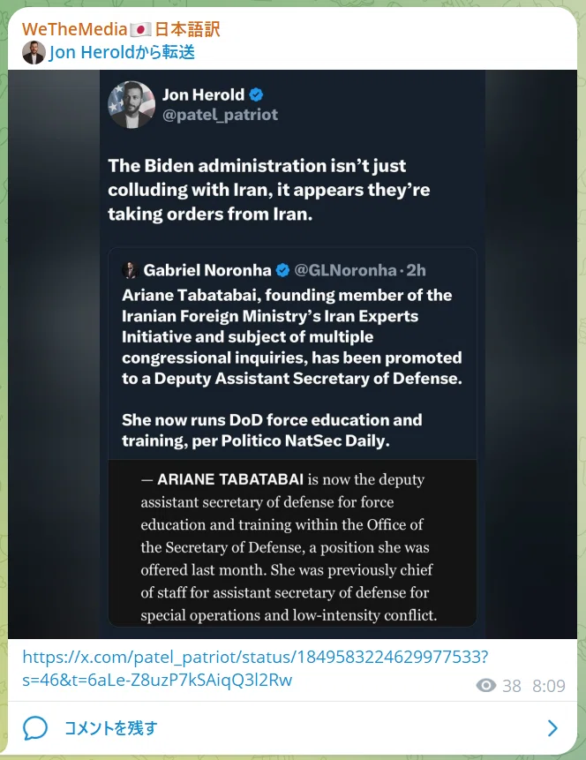The width and height of the screenshot is (586, 760).
Task: Click the 38 view count
Action: [511, 686]
